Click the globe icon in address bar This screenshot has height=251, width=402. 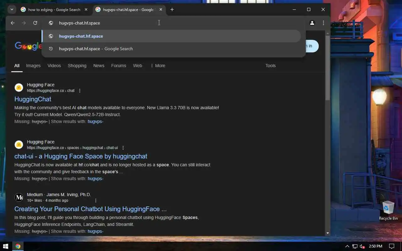51,23
